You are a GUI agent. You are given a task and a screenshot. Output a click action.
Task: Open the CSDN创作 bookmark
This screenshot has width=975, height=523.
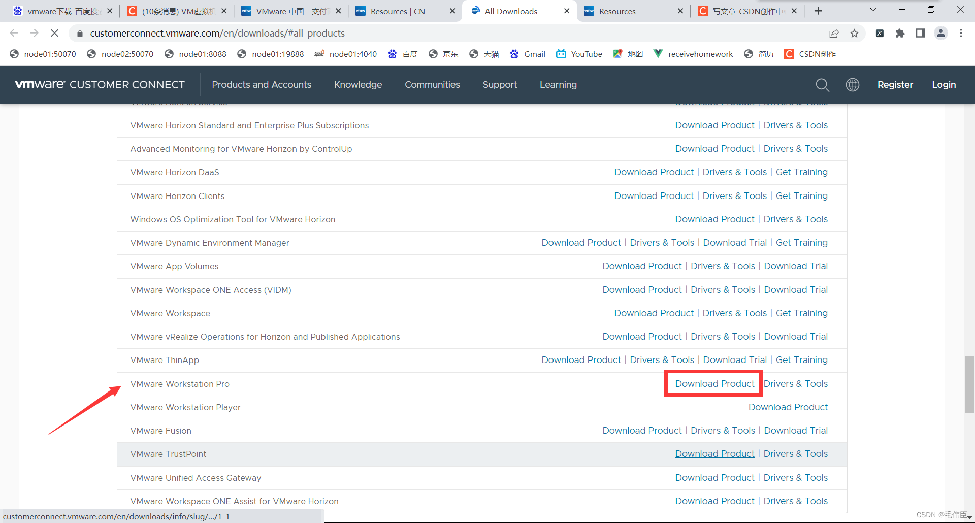tap(810, 54)
